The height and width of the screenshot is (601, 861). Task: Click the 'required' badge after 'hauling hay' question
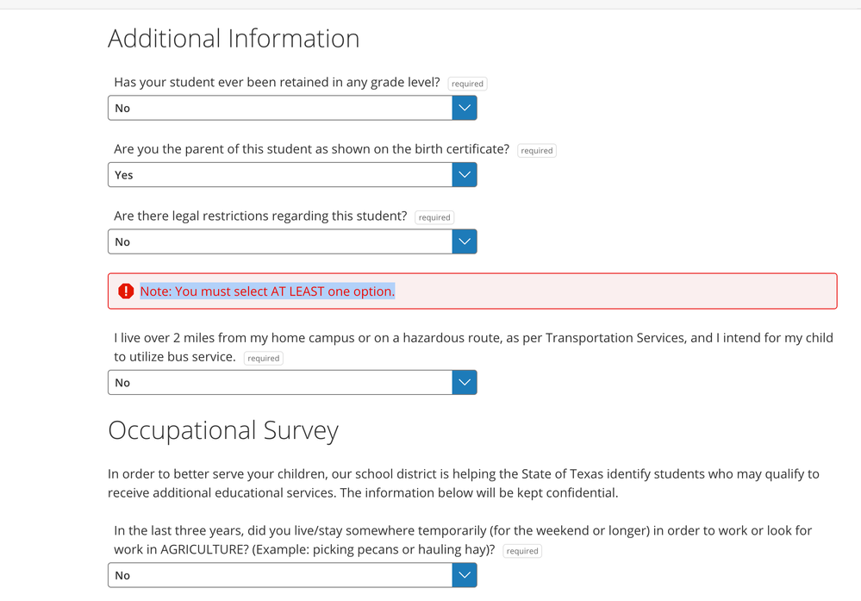pos(522,551)
